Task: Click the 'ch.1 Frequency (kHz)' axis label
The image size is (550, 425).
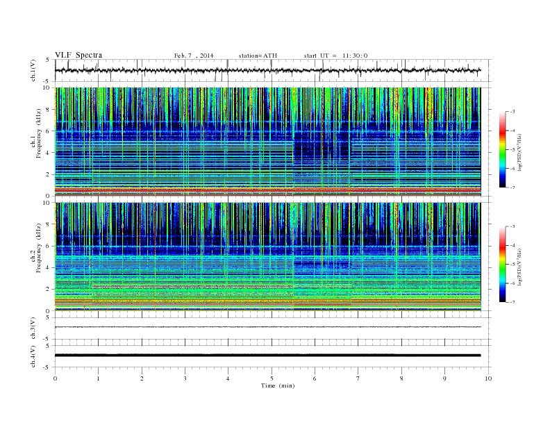Action: coord(36,133)
